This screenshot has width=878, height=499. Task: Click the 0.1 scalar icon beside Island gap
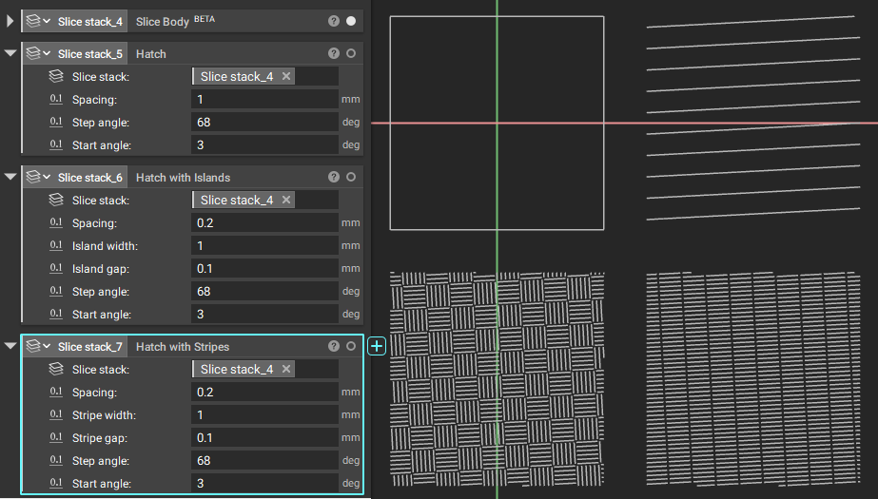click(56, 268)
